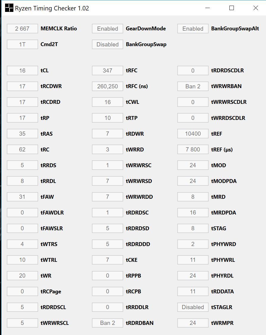Viewport: 266px width, 335px height.
Task: Click the window title text
Action: click(x=52, y=8)
